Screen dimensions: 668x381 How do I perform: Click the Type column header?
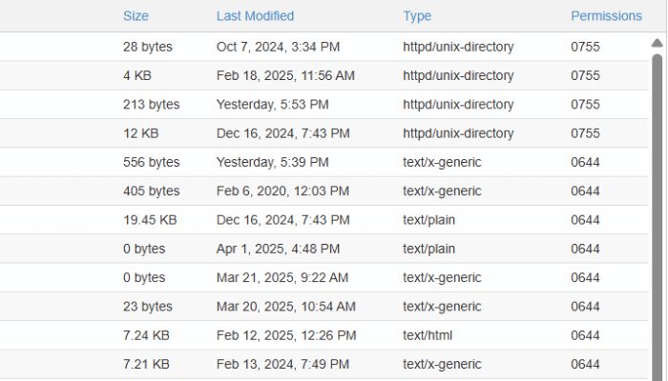pyautogui.click(x=417, y=16)
